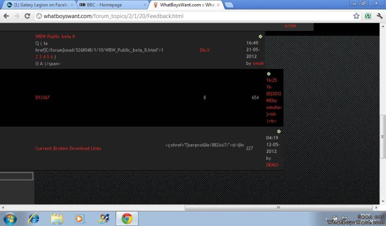Viewport: 386px width, 226px height.
Task: Click the last-post arrow icon for WBW Public beta II
Action: pyautogui.click(x=261, y=36)
